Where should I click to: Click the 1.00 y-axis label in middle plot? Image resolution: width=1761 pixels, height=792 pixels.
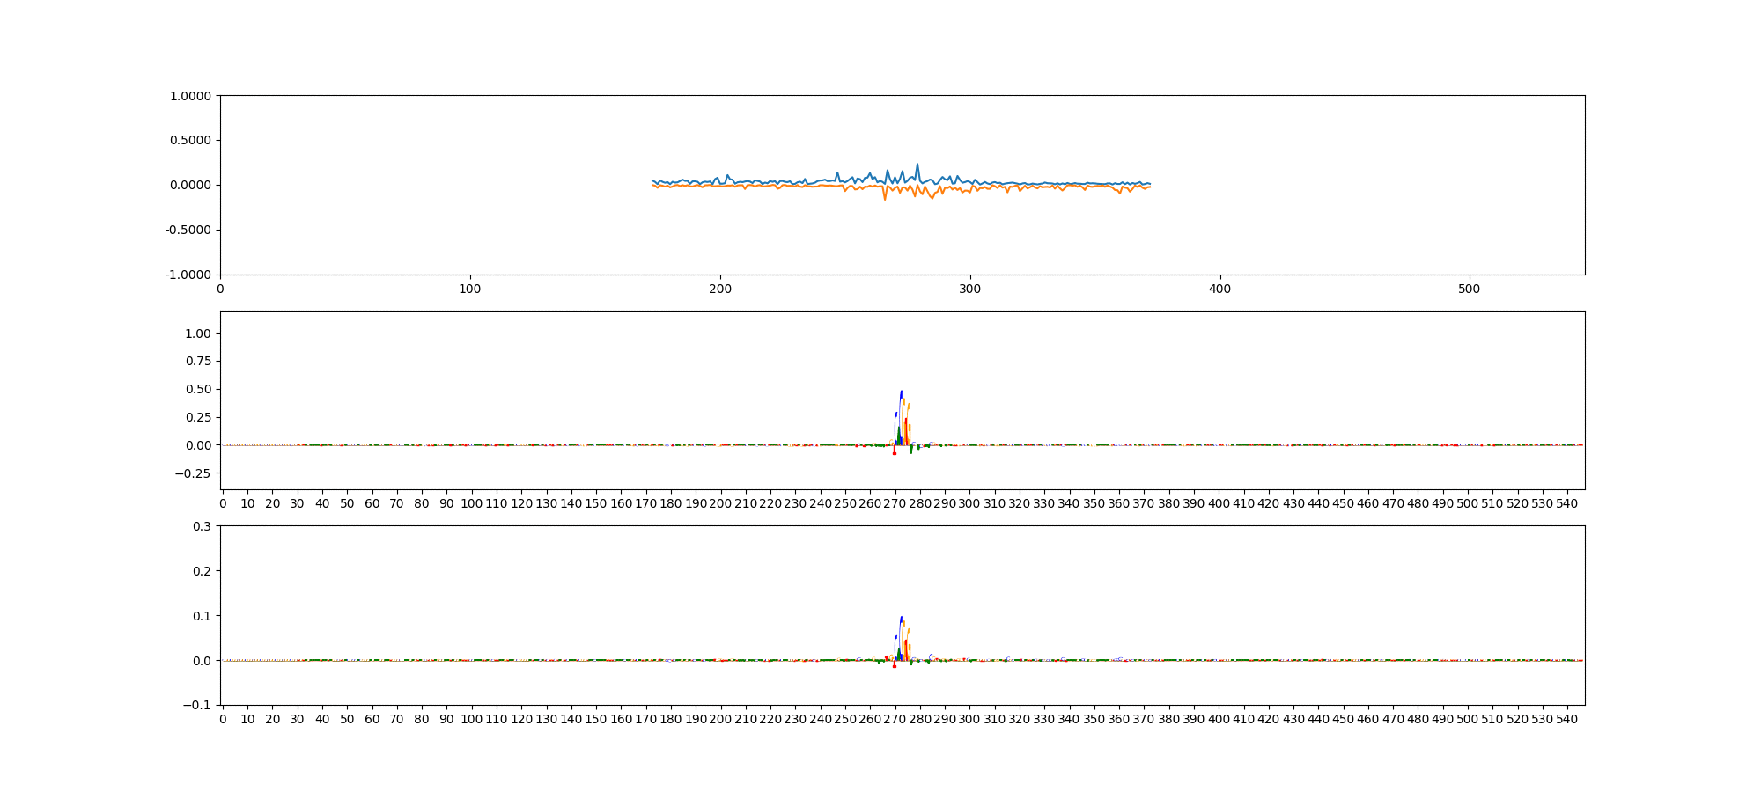click(198, 334)
